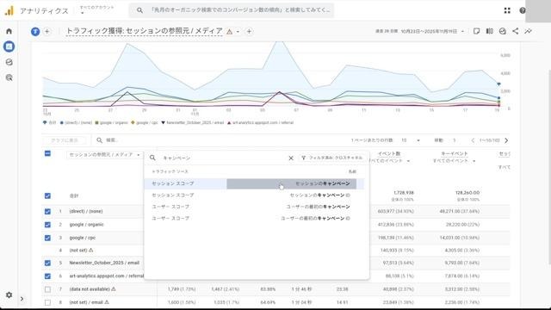This screenshot has height=310, width=551.
Task: Open Advertising in the left sidebar
Action: click(9, 77)
